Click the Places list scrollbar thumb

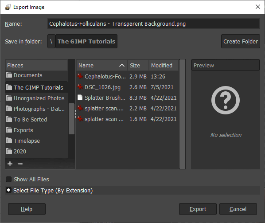tap(72, 119)
